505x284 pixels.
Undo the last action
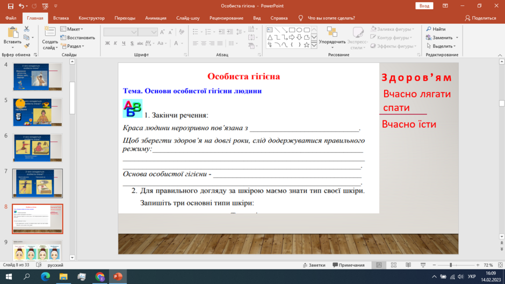pyautogui.click(x=21, y=6)
